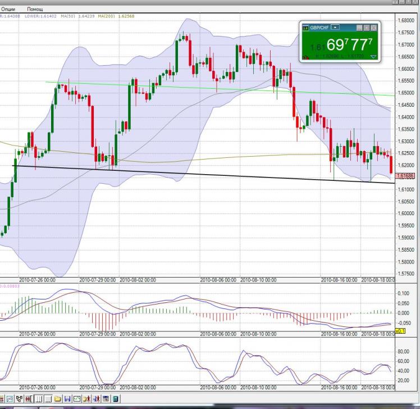This screenshot has height=409, width=420.
Task: Click the 1,68000 price axis label
Action: click(406, 21)
